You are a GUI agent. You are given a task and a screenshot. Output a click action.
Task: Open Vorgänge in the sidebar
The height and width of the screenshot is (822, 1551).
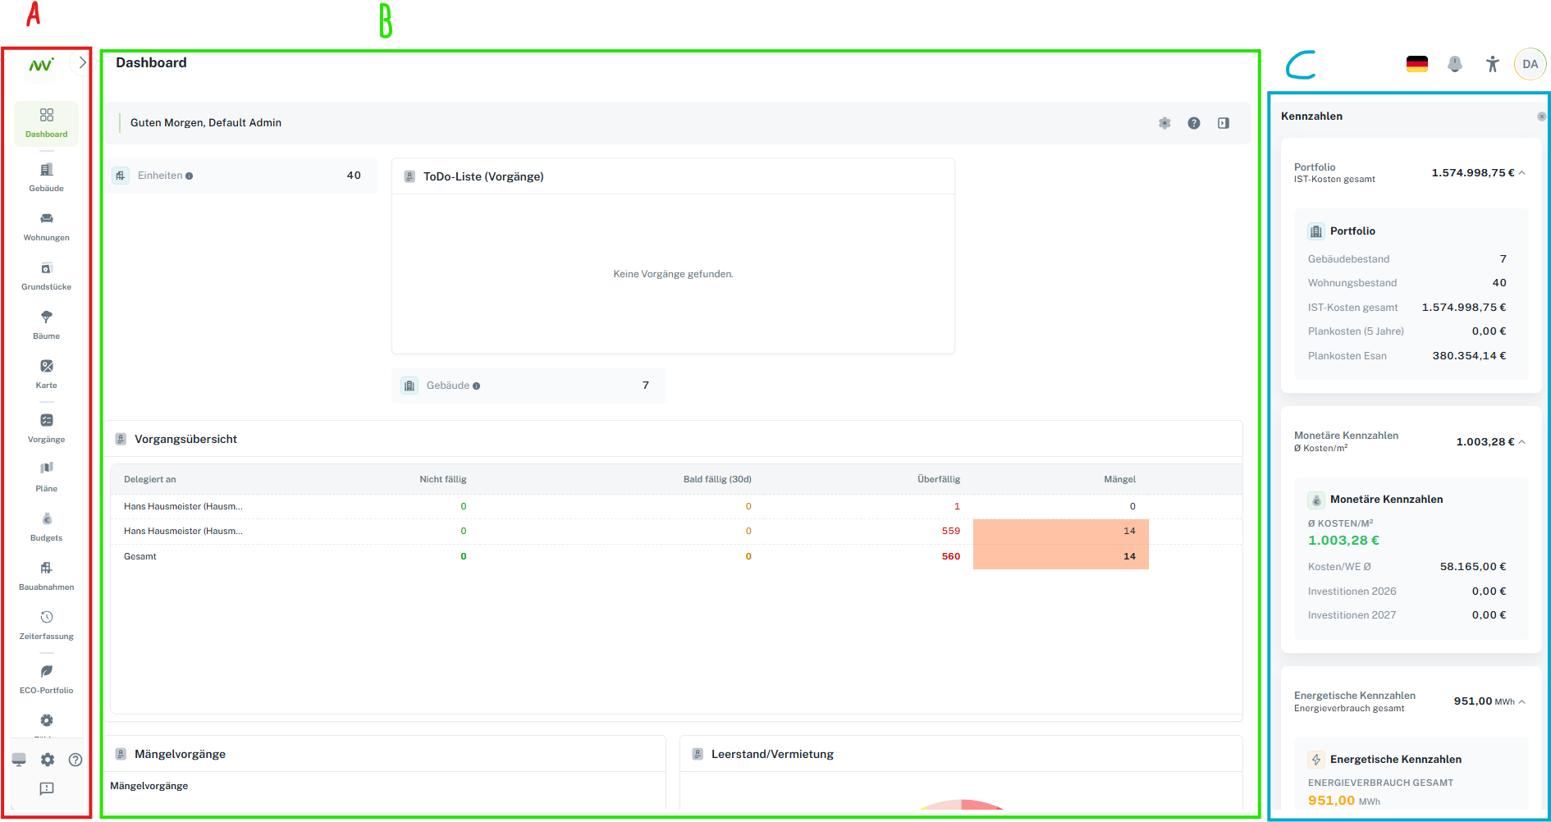tap(47, 428)
